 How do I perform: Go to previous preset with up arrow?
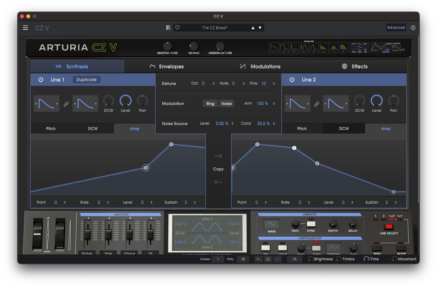[x=253, y=28]
